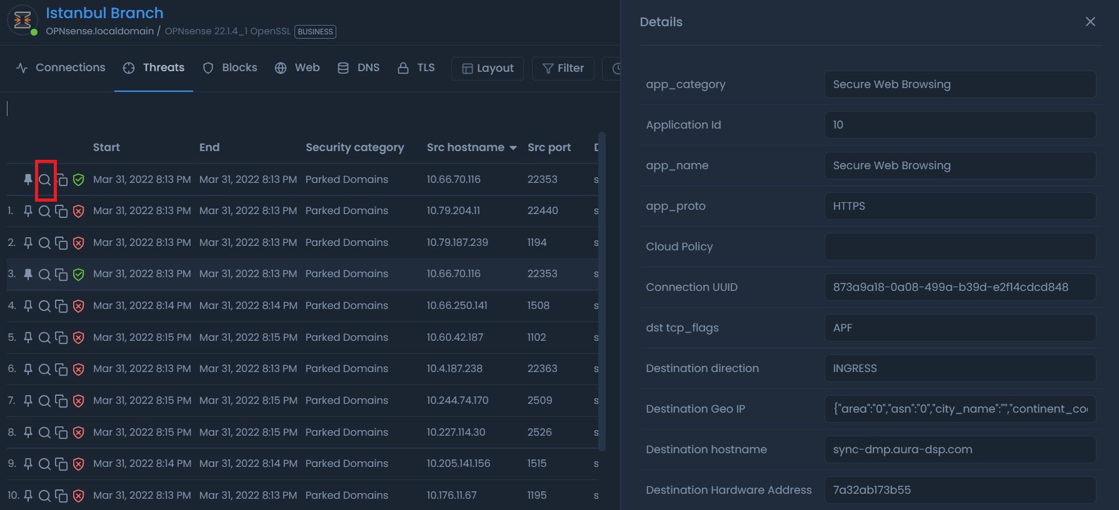Click the threats table vertical scrollbar
The image size is (1119, 510).
602,291
